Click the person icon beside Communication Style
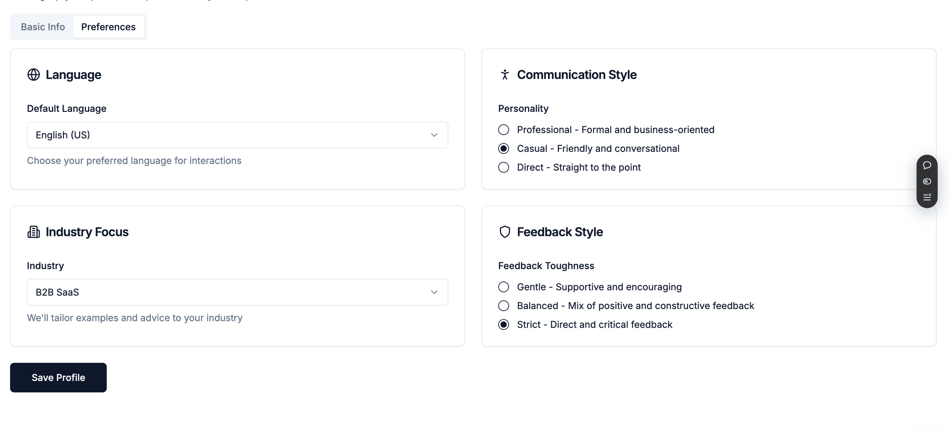Image resolution: width=950 pixels, height=430 pixels. tap(505, 75)
